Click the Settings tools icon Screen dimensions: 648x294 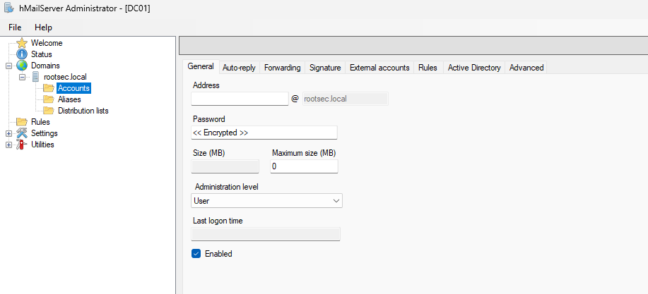[x=22, y=133]
